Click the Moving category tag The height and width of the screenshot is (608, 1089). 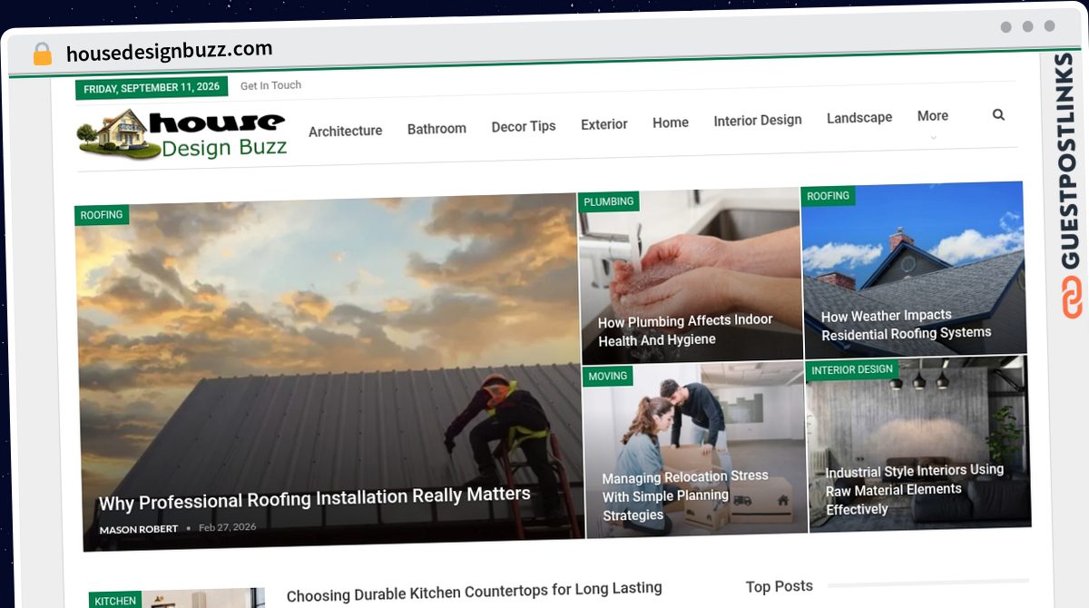pyautogui.click(x=607, y=376)
